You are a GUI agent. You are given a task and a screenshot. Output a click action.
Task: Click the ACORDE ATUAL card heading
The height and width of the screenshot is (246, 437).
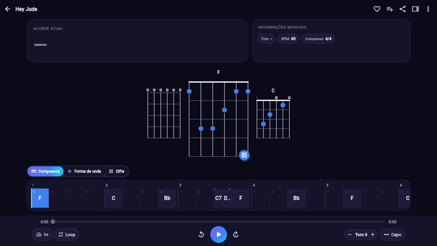coord(48,29)
